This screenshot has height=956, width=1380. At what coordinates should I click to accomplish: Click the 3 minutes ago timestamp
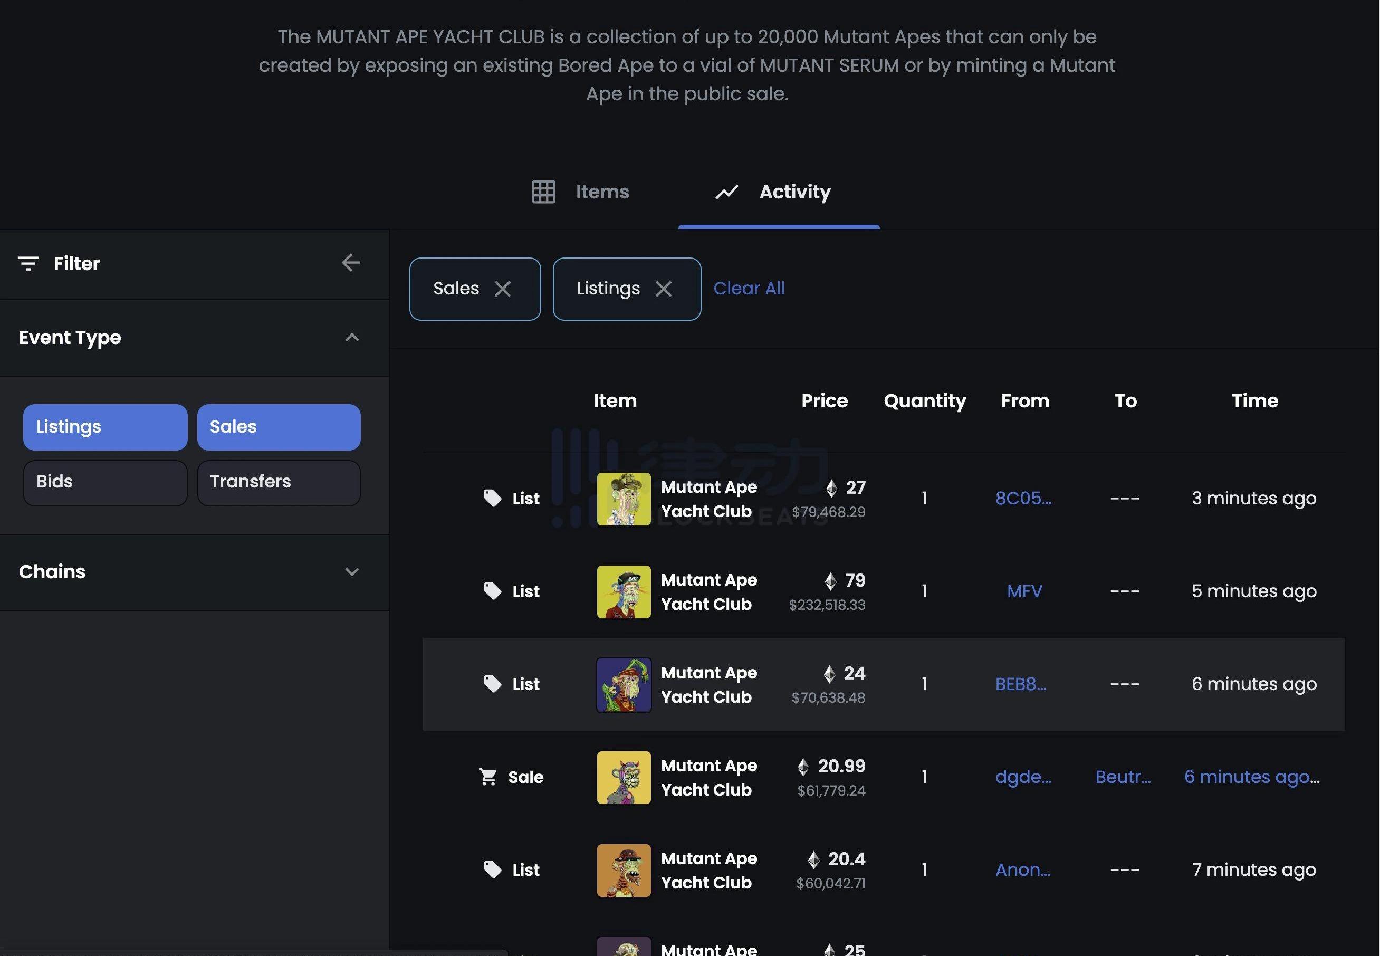[x=1253, y=499]
